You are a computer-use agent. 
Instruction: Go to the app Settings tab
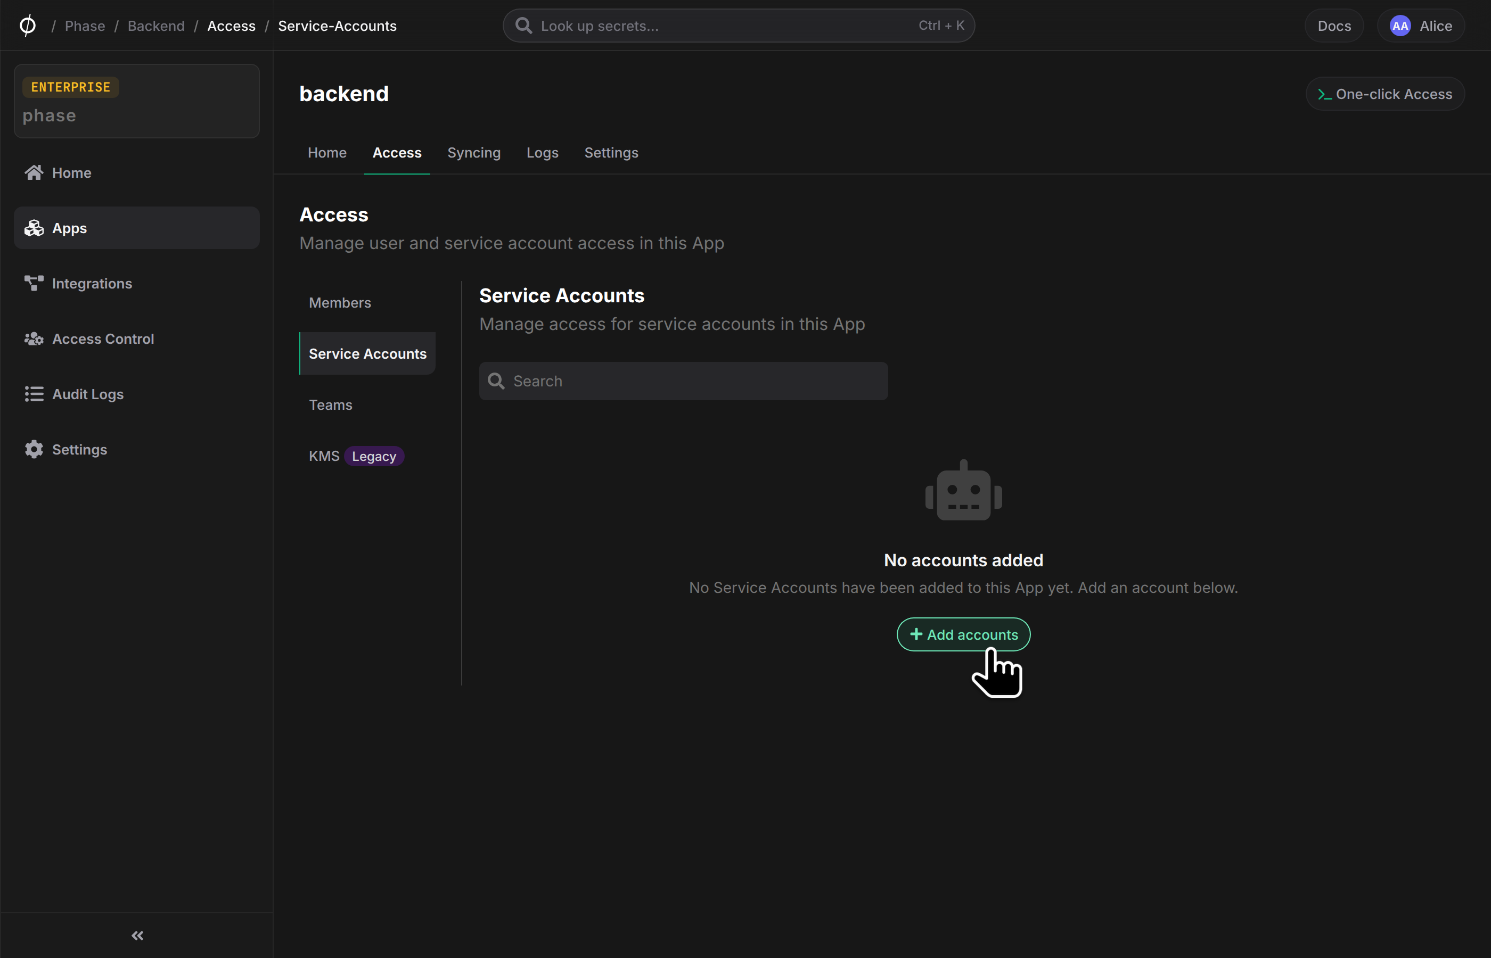(611, 152)
